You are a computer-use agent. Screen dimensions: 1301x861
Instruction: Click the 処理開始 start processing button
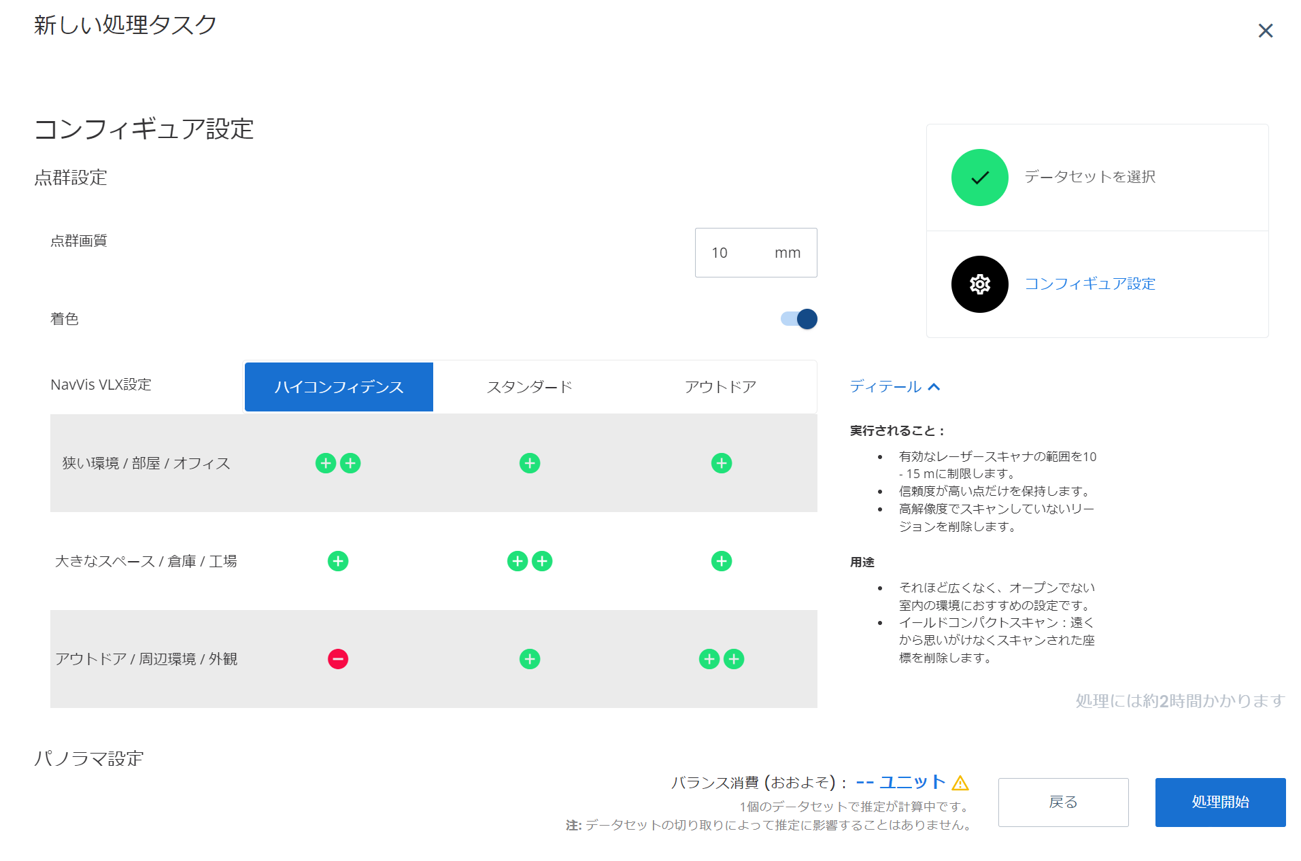coord(1220,803)
